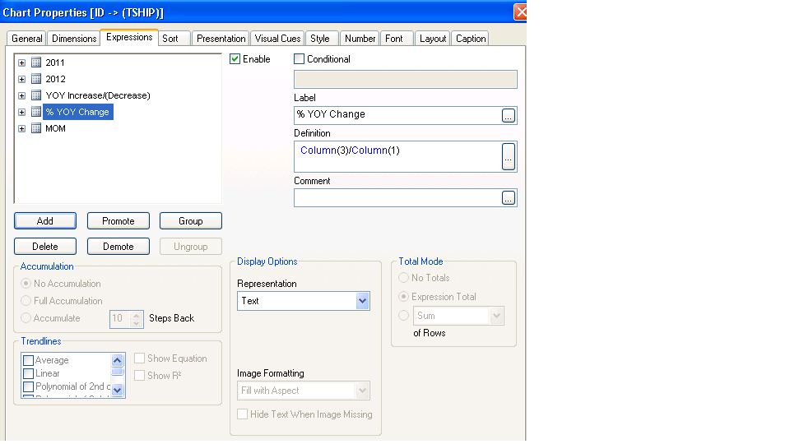The height and width of the screenshot is (444, 790).
Task: Close the Chart Properties dialog
Action: [520, 12]
